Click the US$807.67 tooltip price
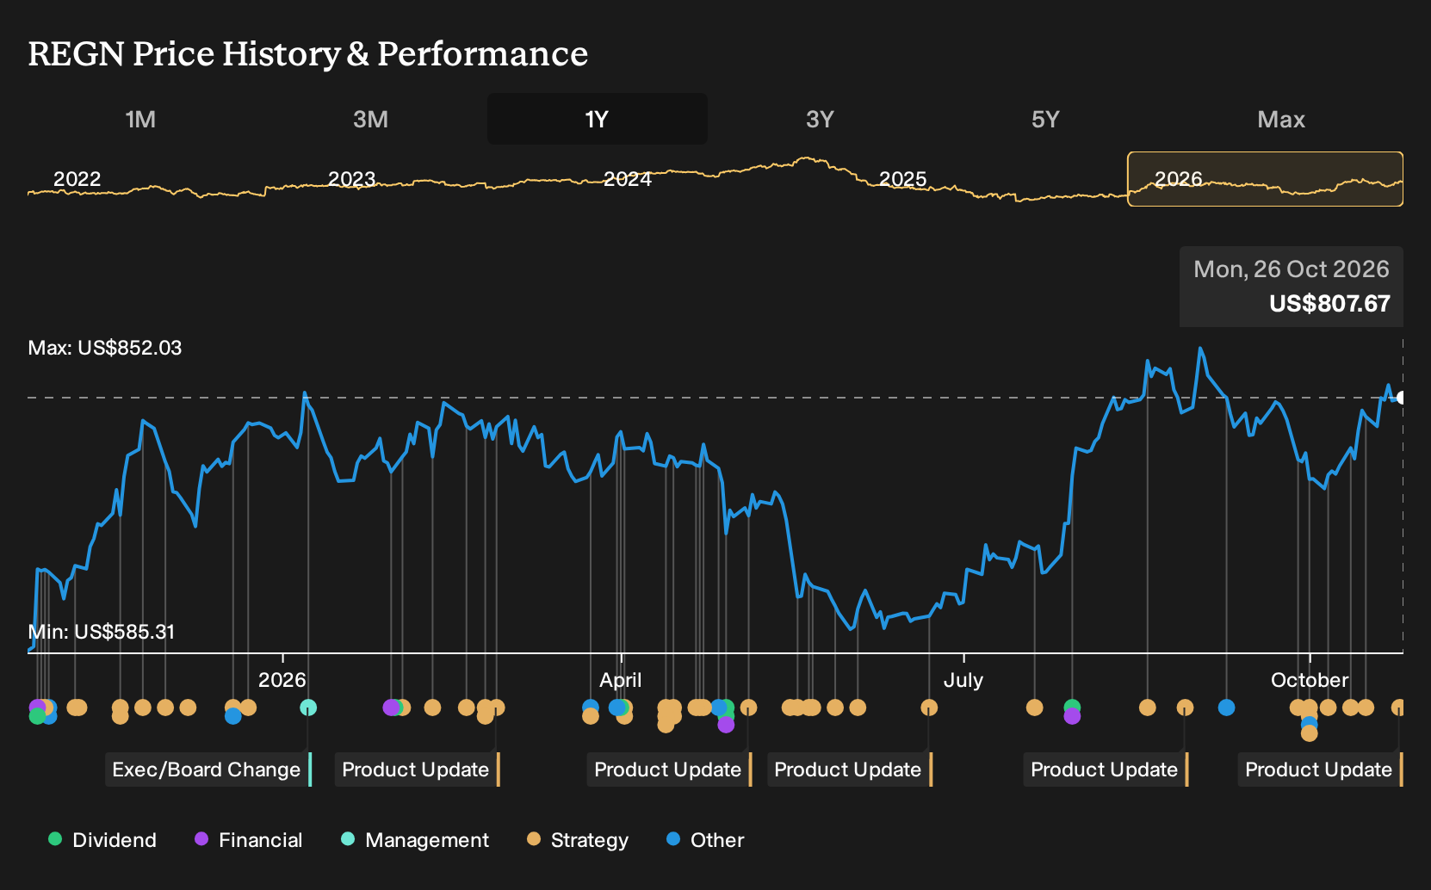The image size is (1431, 890). pos(1329,304)
